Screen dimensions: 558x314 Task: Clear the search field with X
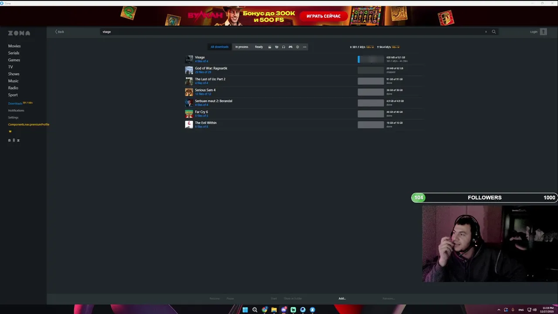point(486,31)
